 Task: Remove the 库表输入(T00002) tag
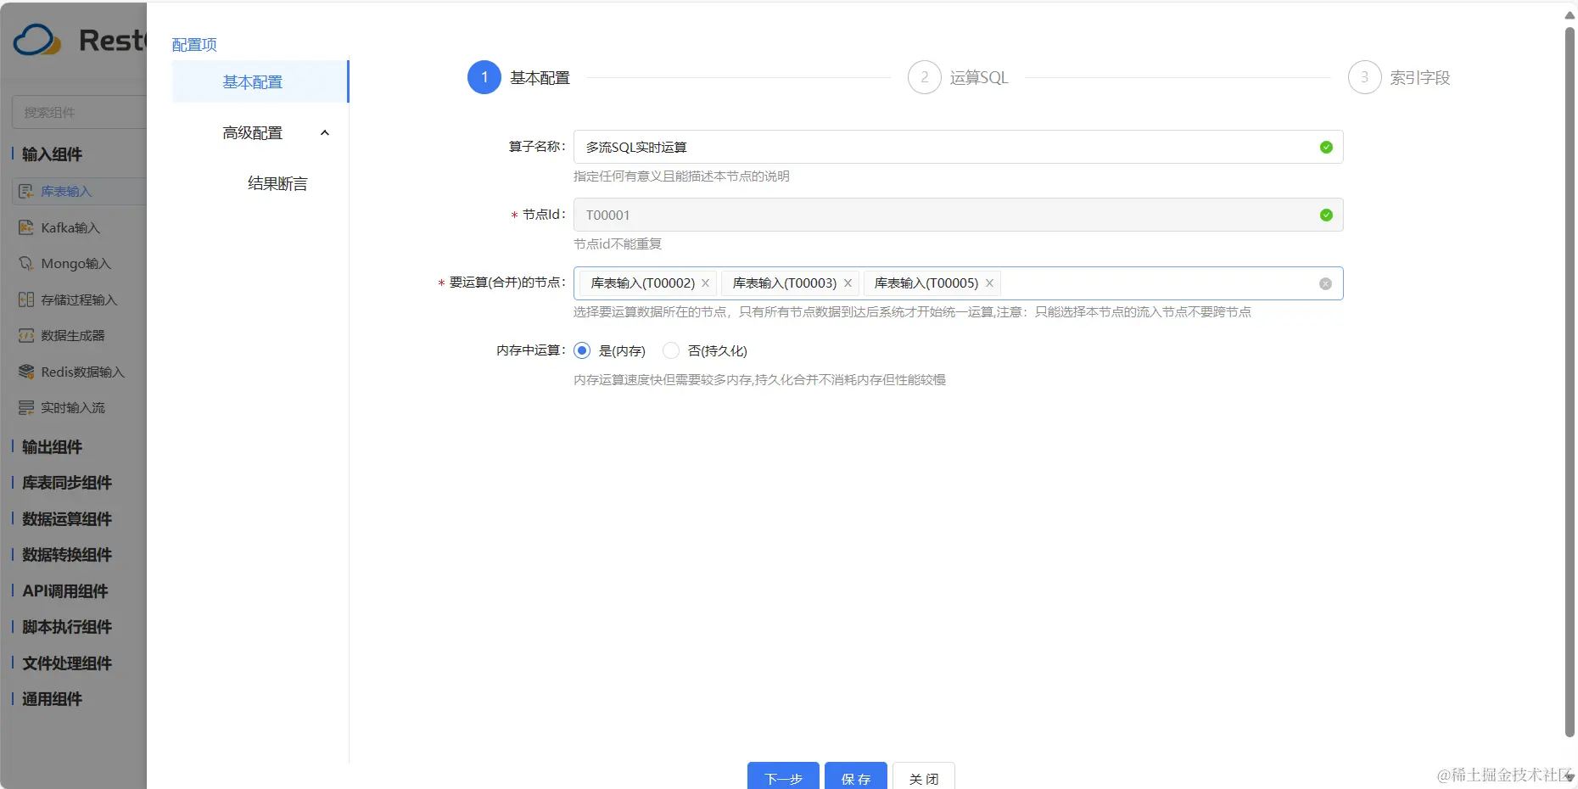coord(705,283)
